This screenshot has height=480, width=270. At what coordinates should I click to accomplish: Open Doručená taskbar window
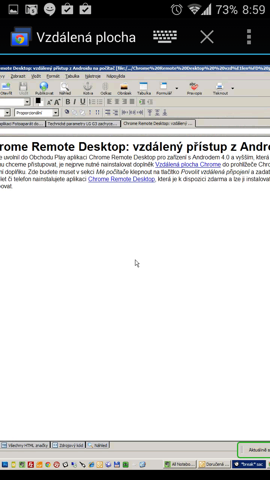coord(214,464)
